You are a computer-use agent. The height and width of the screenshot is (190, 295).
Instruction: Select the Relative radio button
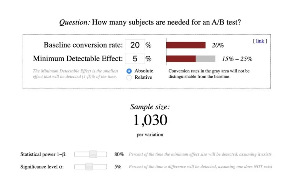(x=129, y=77)
